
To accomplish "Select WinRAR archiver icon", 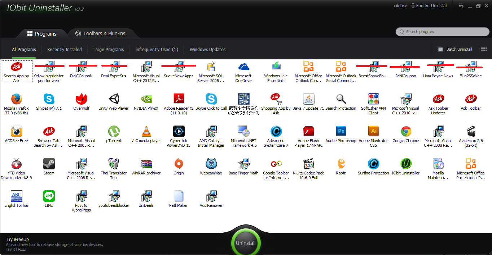I will pyautogui.click(x=146, y=164).
